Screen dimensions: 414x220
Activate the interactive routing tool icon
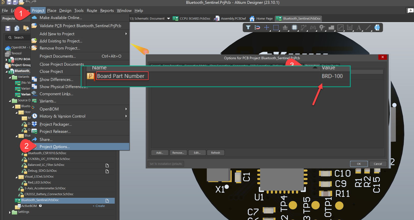tap(304, 27)
